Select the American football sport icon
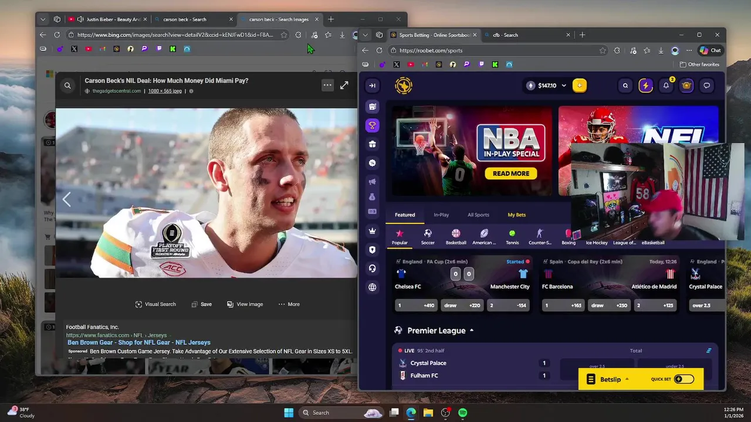The width and height of the screenshot is (751, 422). click(x=484, y=237)
